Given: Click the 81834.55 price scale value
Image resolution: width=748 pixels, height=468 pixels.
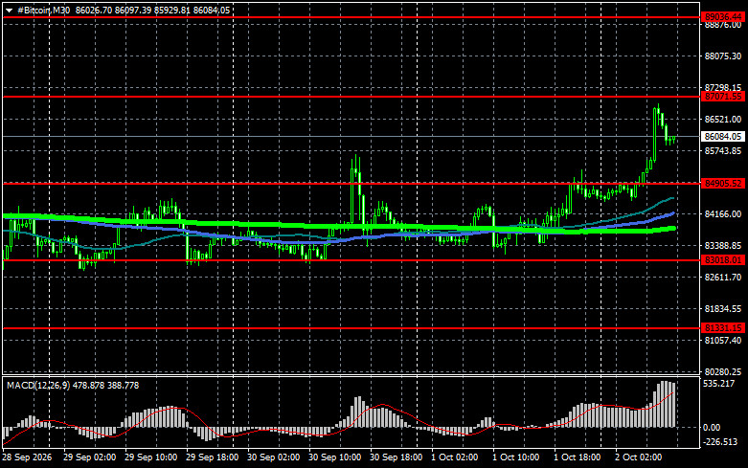Looking at the screenshot, I should pos(723,309).
